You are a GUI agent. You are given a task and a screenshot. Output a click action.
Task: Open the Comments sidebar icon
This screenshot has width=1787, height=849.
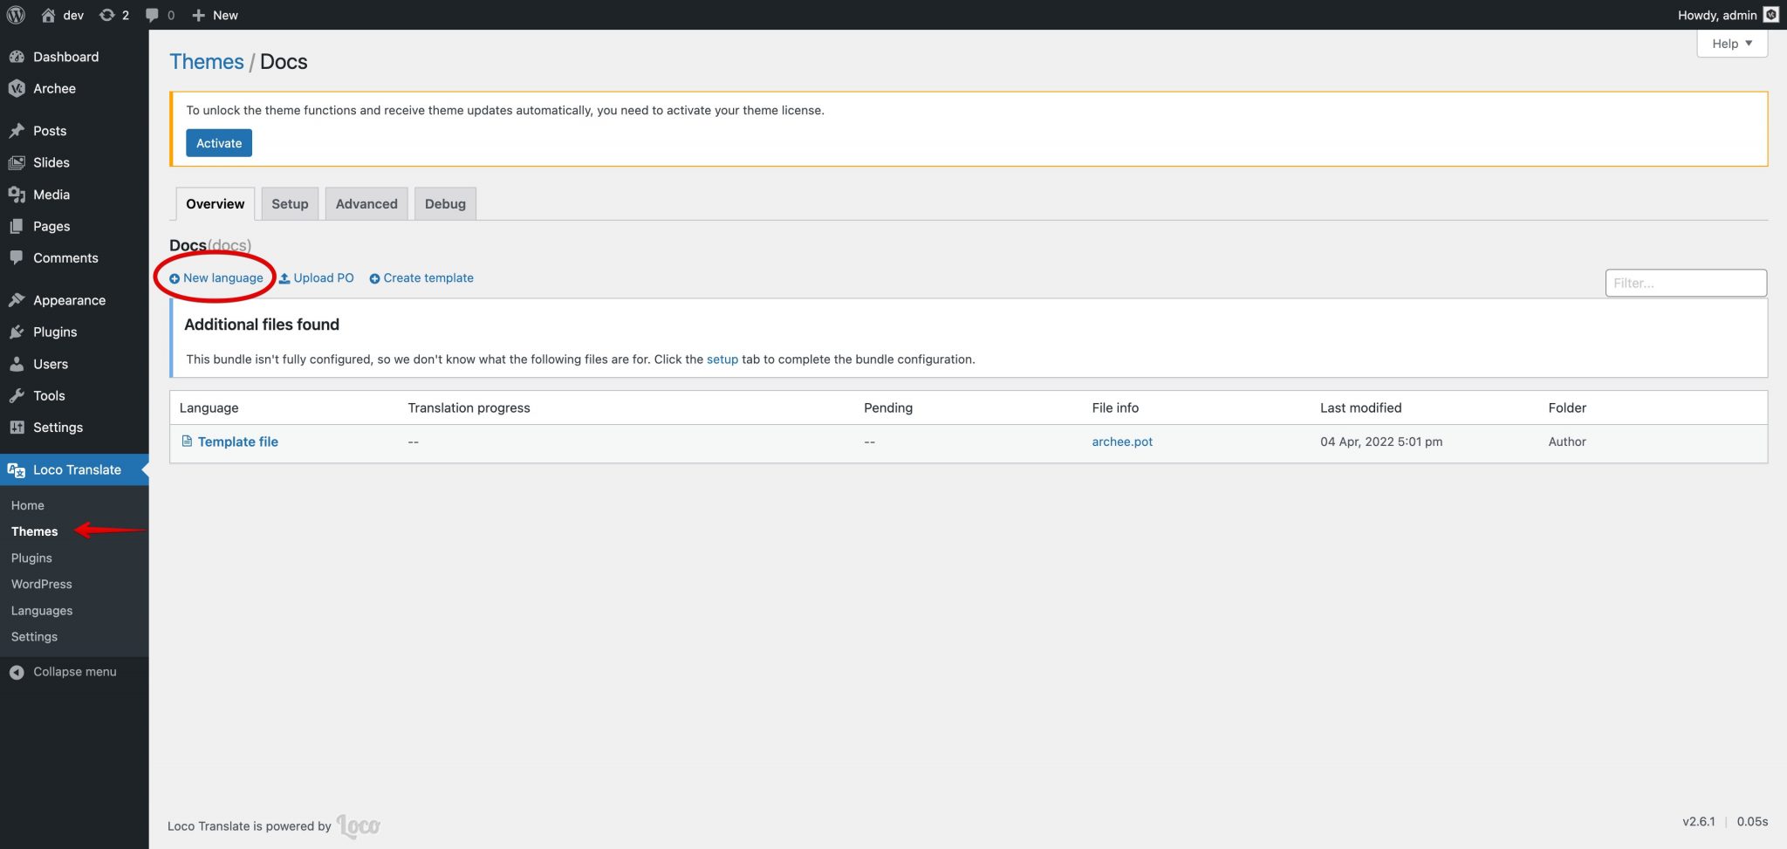[x=17, y=257]
